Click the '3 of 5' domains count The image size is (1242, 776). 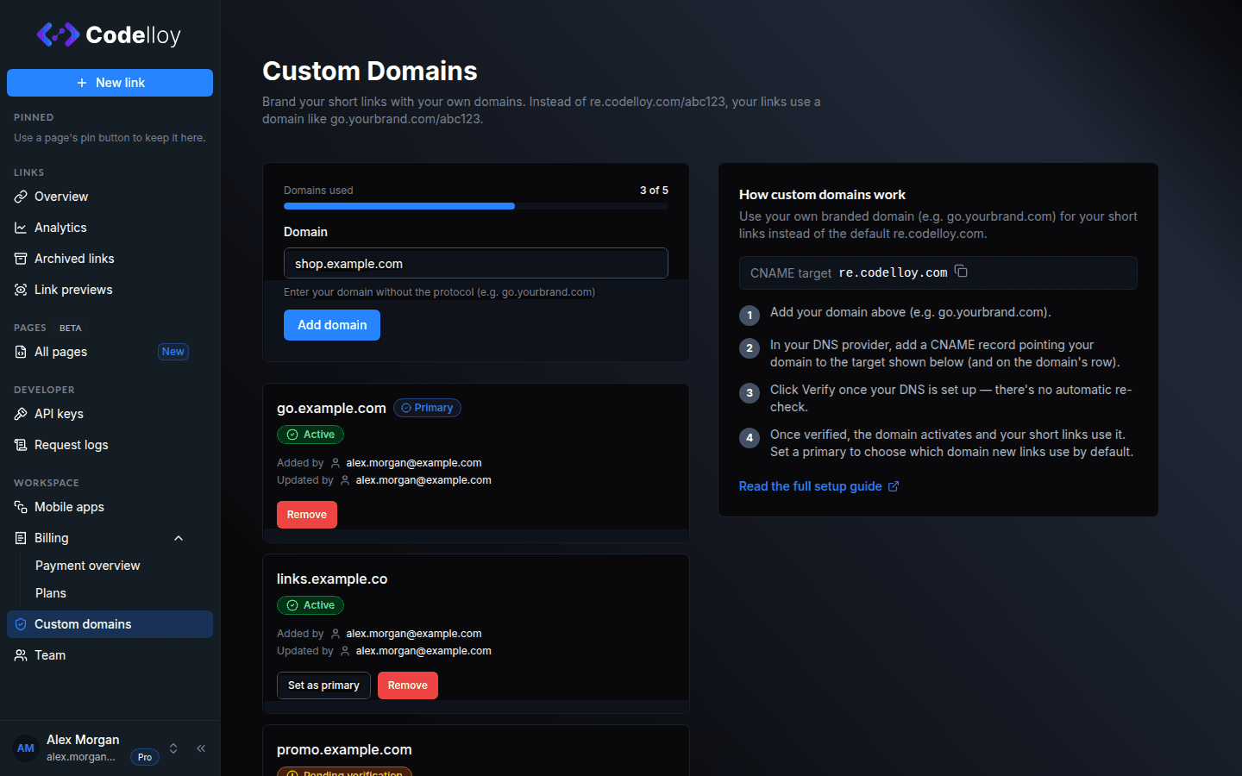point(654,191)
